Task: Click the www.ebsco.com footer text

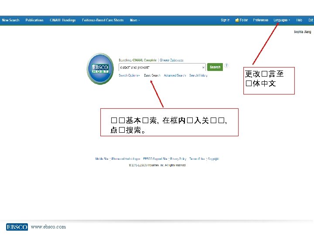Action: 48,227
